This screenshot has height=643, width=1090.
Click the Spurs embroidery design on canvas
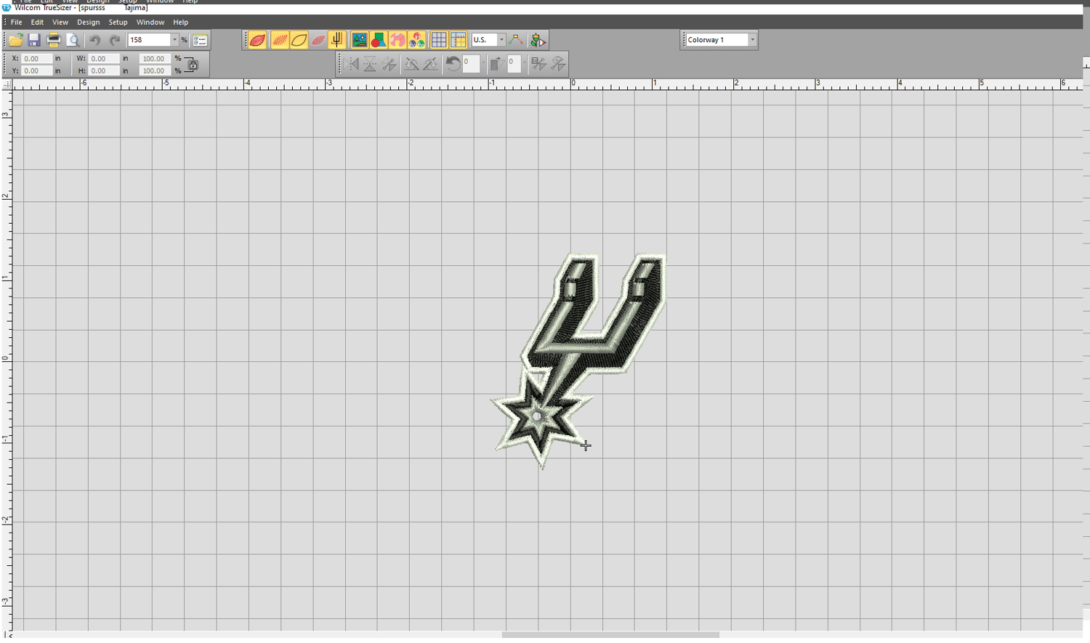tap(578, 360)
